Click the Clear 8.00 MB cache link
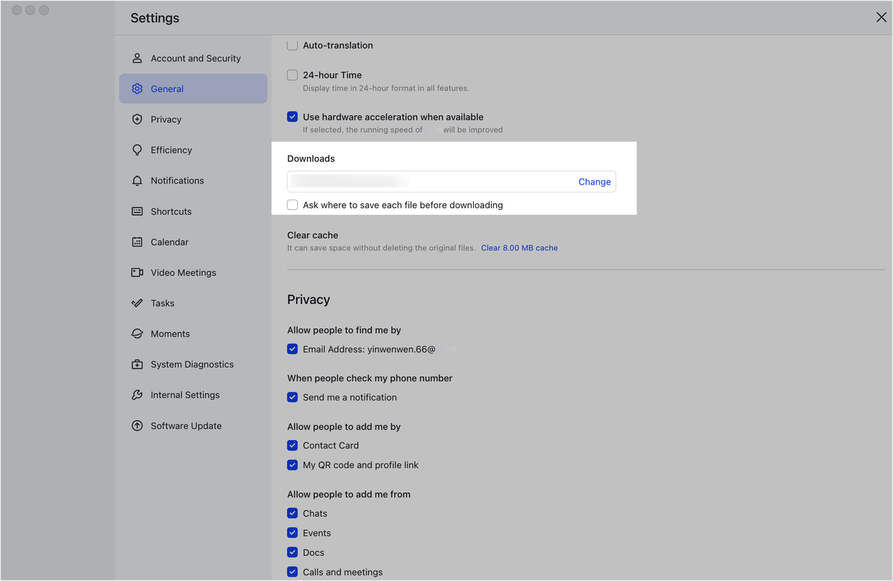893x581 pixels. [519, 248]
